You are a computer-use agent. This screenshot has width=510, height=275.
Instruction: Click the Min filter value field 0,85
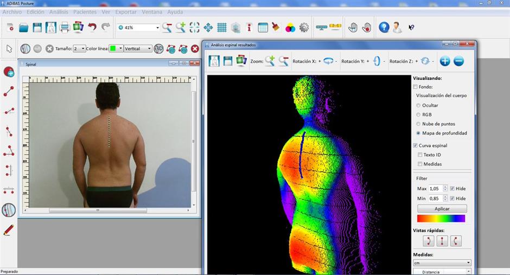pos(436,199)
